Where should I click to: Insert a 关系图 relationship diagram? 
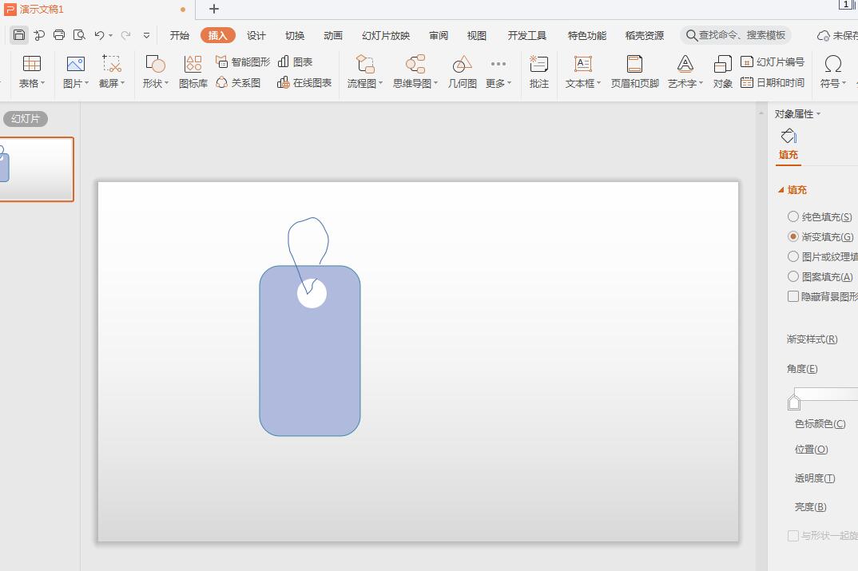(x=238, y=82)
